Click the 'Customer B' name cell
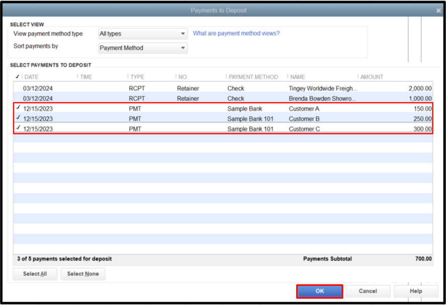The image size is (446, 305). point(304,119)
